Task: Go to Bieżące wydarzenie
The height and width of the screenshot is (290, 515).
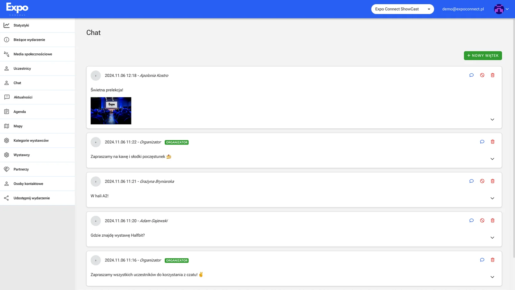Action: tap(37, 40)
